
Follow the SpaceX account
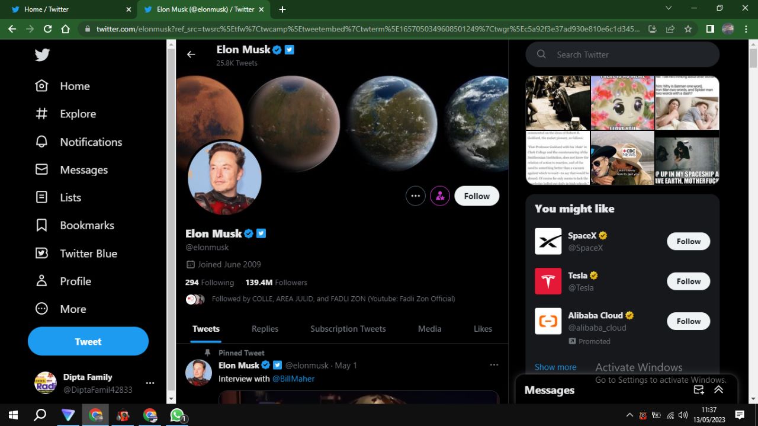coord(689,241)
